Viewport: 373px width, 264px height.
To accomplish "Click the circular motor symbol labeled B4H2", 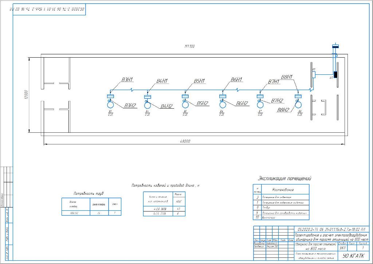I will click(148, 105).
